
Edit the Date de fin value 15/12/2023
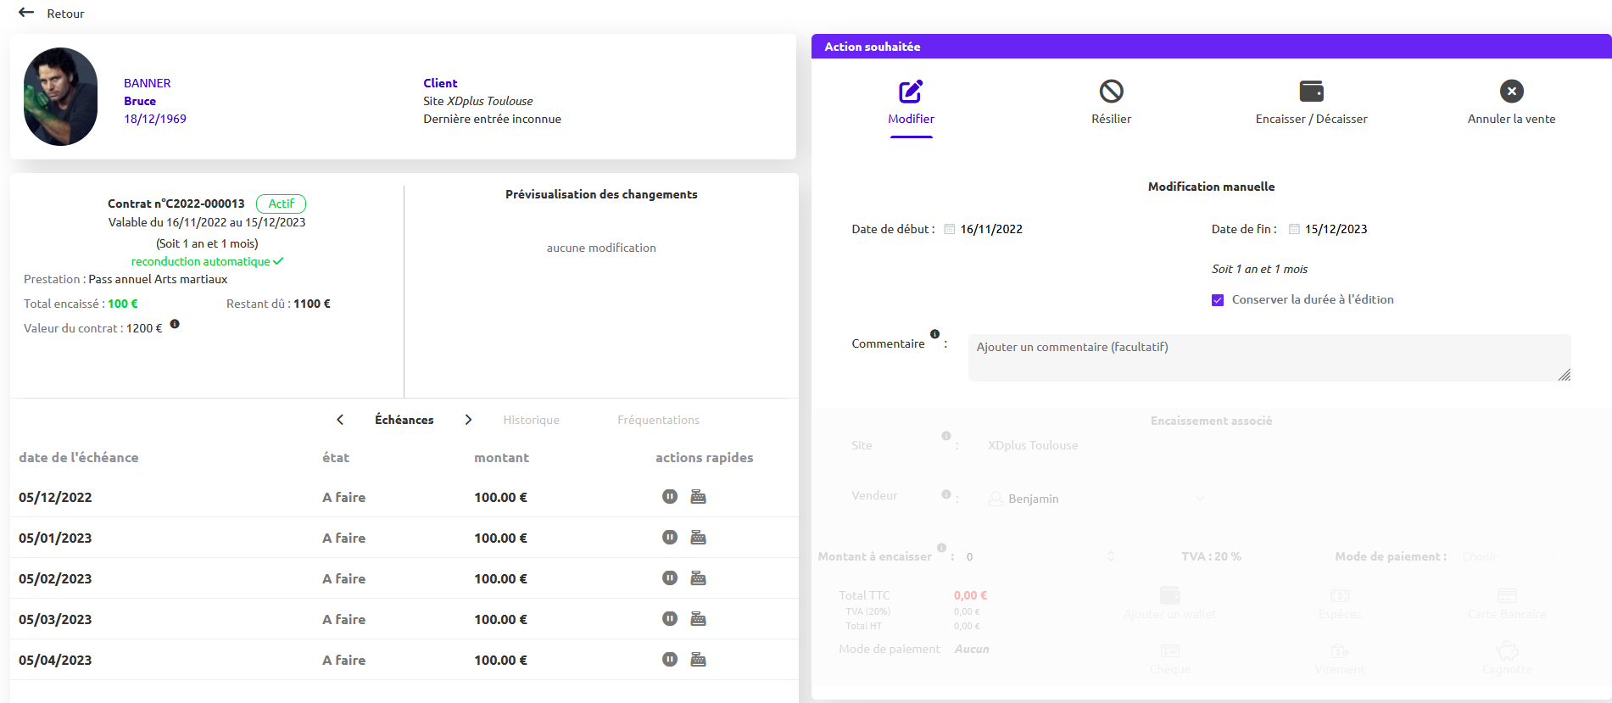pos(1336,229)
